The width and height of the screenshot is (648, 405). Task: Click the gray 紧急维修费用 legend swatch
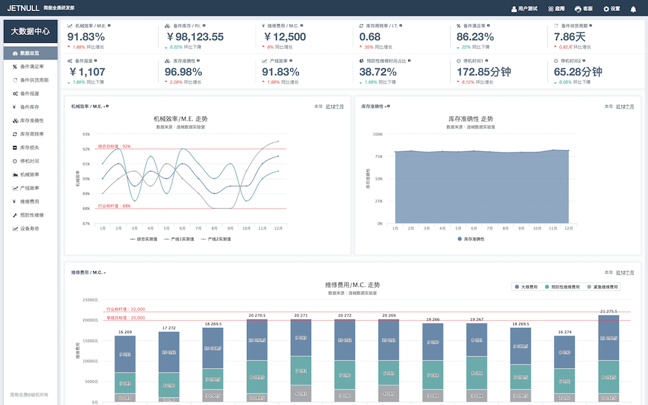[589, 286]
